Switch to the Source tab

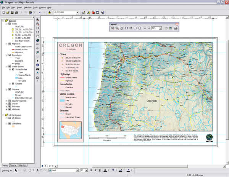tap(13, 165)
